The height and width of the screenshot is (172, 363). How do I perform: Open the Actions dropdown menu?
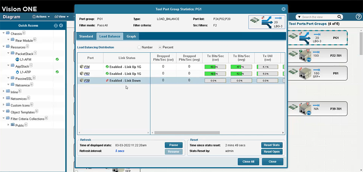[x=41, y=17]
